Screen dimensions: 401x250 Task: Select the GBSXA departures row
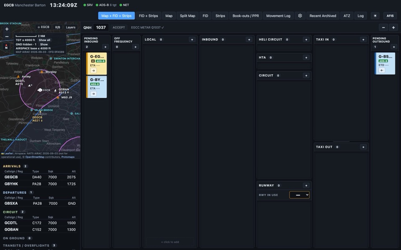40,203
